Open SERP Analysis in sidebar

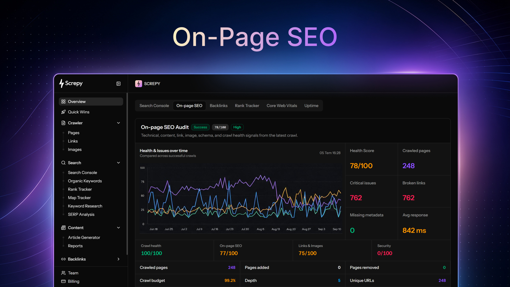pyautogui.click(x=81, y=214)
